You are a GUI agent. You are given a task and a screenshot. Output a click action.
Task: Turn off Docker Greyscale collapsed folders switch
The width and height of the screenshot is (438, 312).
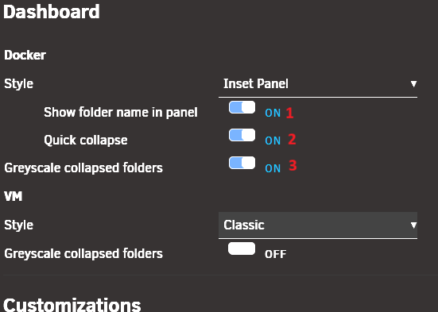[242, 163]
